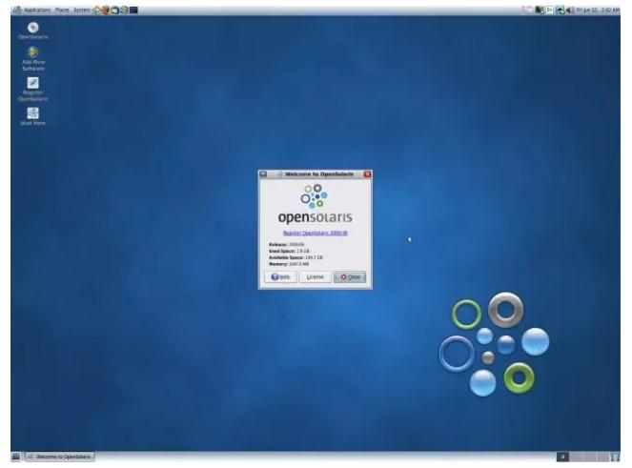This screenshot has height=468, width=632.
Task: Click the Available Space value text
Action: coord(314,257)
